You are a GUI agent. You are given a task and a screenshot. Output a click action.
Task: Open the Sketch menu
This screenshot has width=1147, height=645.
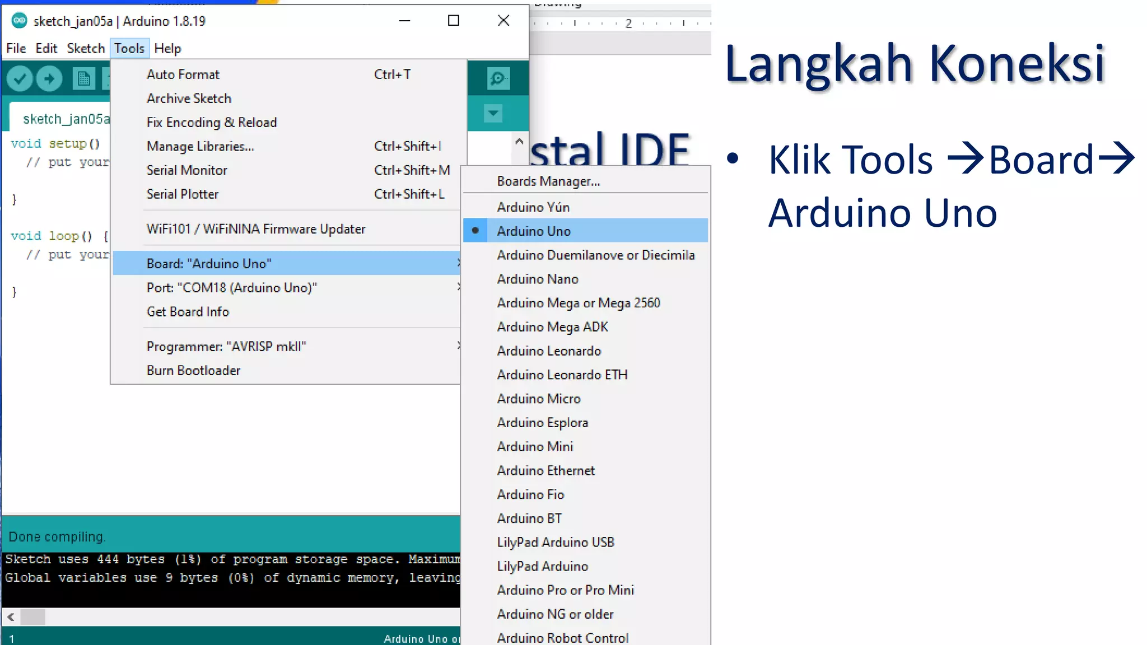click(x=86, y=49)
